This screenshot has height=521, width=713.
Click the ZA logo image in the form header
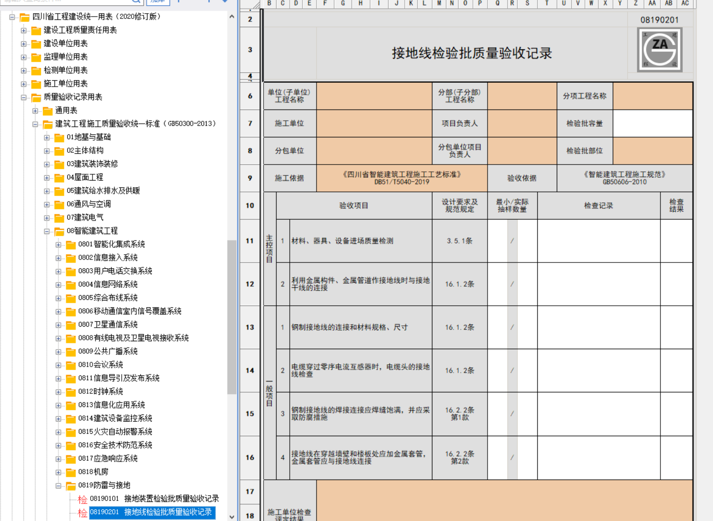coord(659,50)
